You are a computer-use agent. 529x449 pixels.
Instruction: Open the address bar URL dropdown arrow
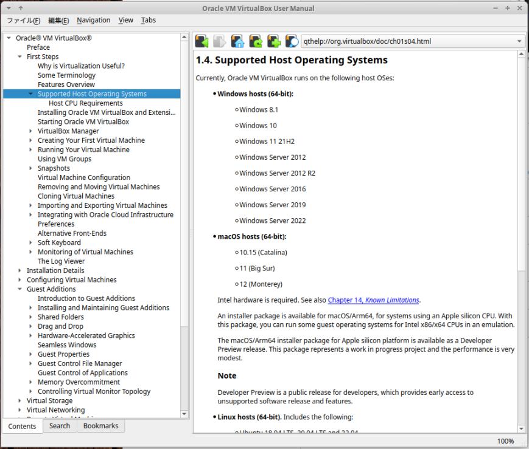(x=519, y=41)
